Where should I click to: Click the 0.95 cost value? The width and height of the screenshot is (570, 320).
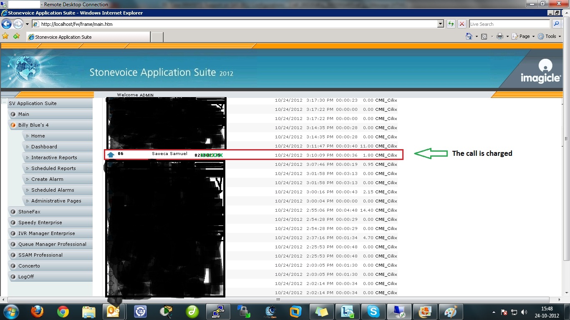click(x=368, y=164)
